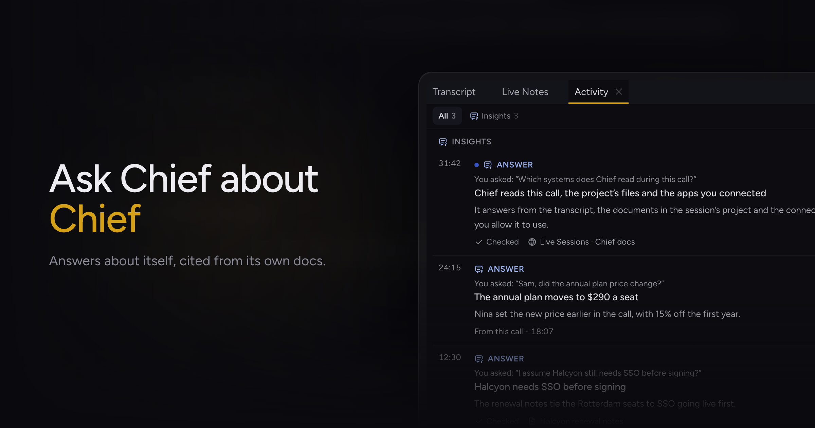Image resolution: width=815 pixels, height=428 pixels.
Task: Click the answer icon at 12:30
Action: coord(479,359)
